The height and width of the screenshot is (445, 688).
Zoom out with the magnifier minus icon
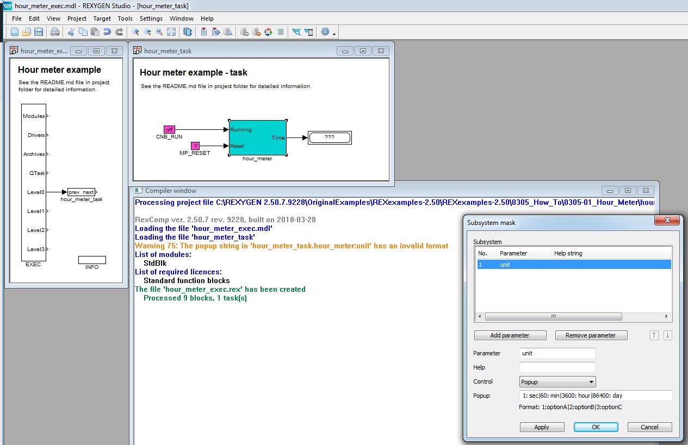tap(147, 32)
